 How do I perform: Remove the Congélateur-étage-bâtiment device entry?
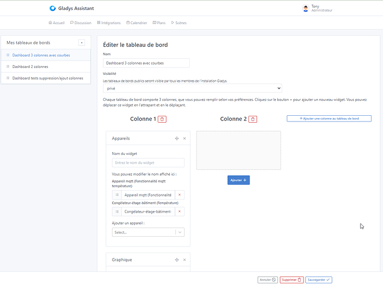(x=180, y=211)
